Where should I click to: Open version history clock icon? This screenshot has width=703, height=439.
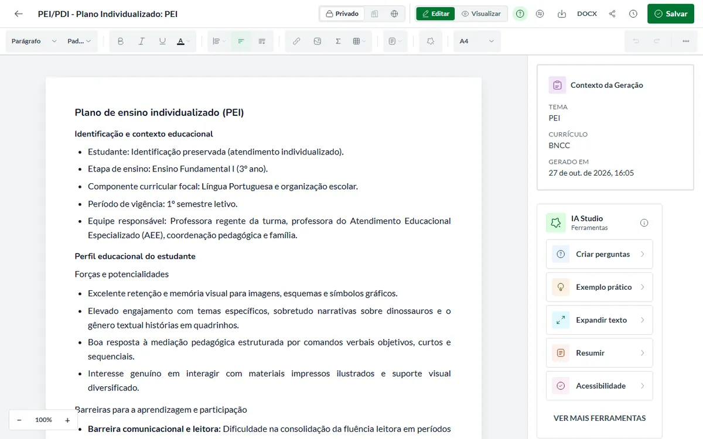point(633,13)
